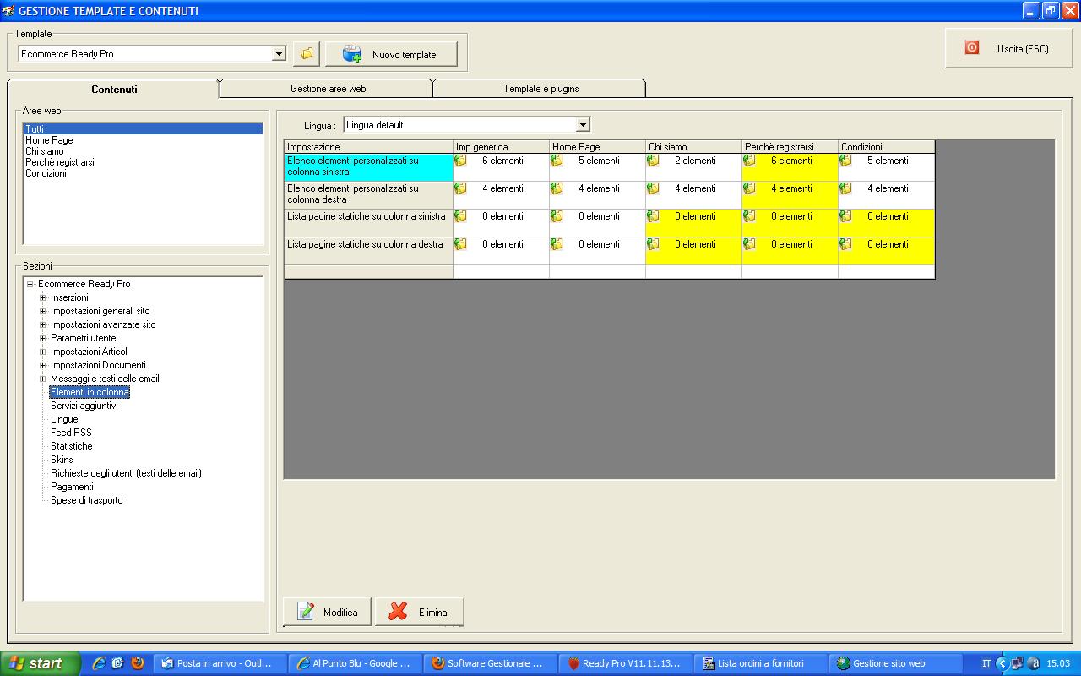Click Imp.generica icon in 'Elenco elementi… colonna destra' row

tap(460, 188)
